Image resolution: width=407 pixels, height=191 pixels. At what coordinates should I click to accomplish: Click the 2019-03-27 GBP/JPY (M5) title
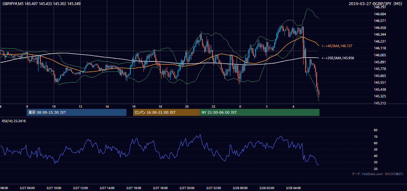pos(376,4)
